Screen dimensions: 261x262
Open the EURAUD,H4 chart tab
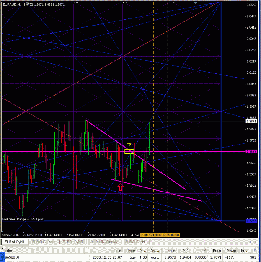pyautogui.click(x=135, y=242)
